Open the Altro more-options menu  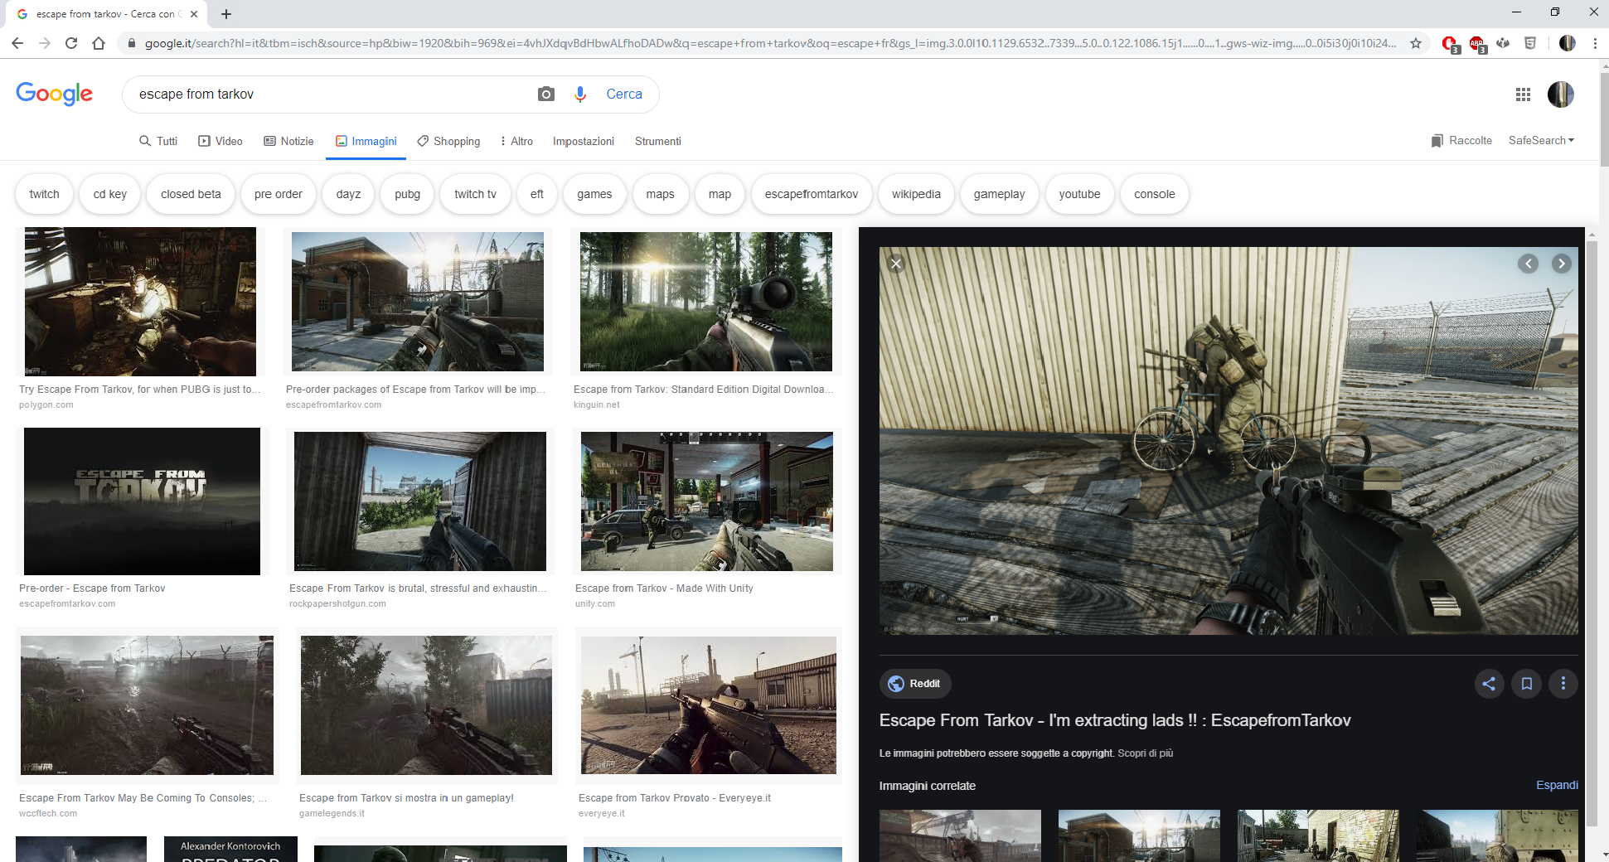516,142
